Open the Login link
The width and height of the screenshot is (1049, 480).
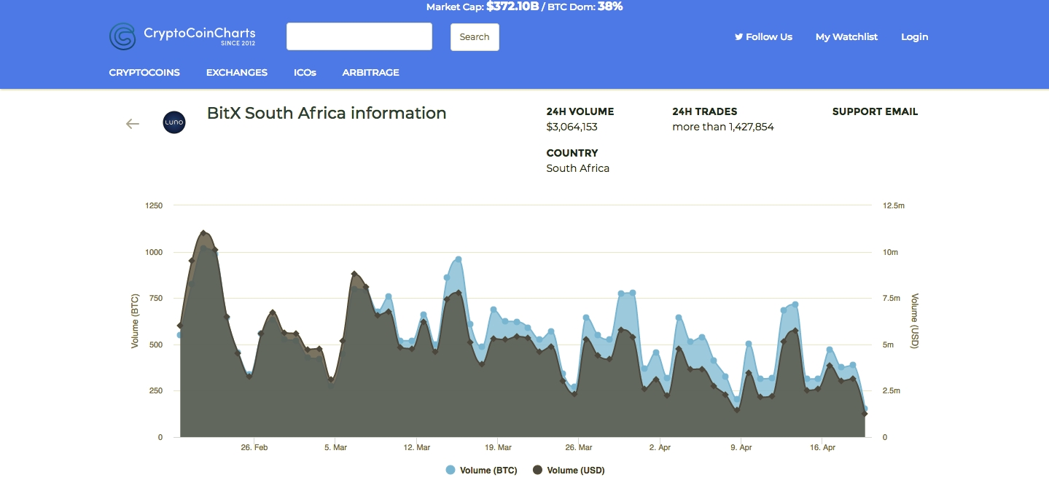(x=914, y=37)
